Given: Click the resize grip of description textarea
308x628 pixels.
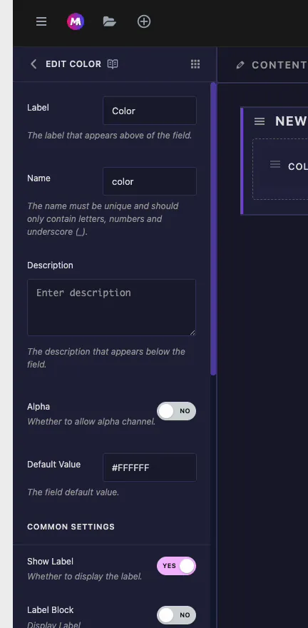Looking at the screenshot, I should 192,332.
